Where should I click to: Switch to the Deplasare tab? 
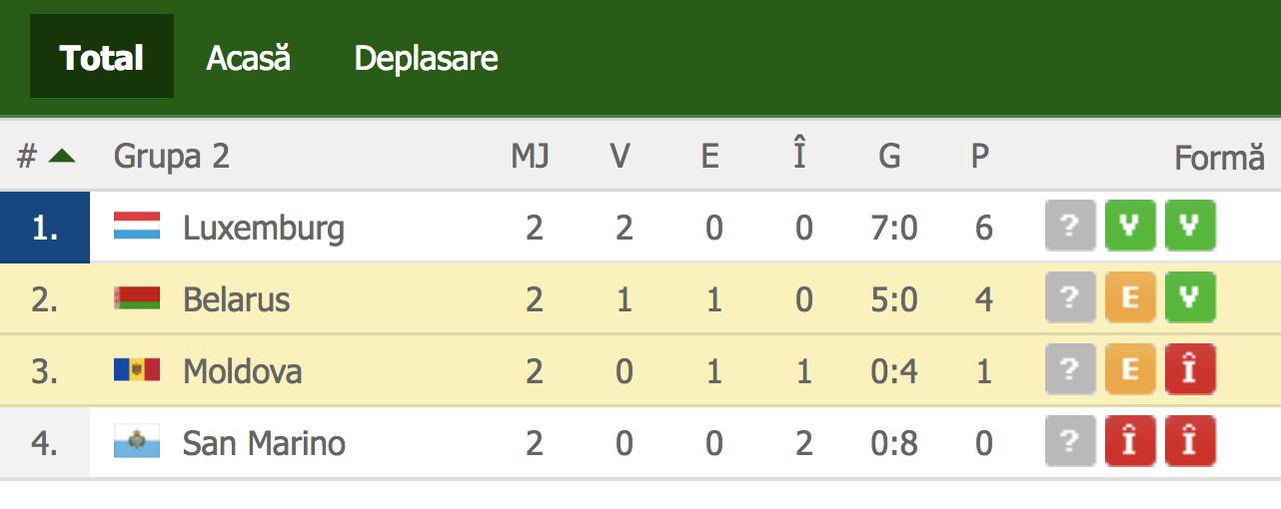click(x=426, y=58)
